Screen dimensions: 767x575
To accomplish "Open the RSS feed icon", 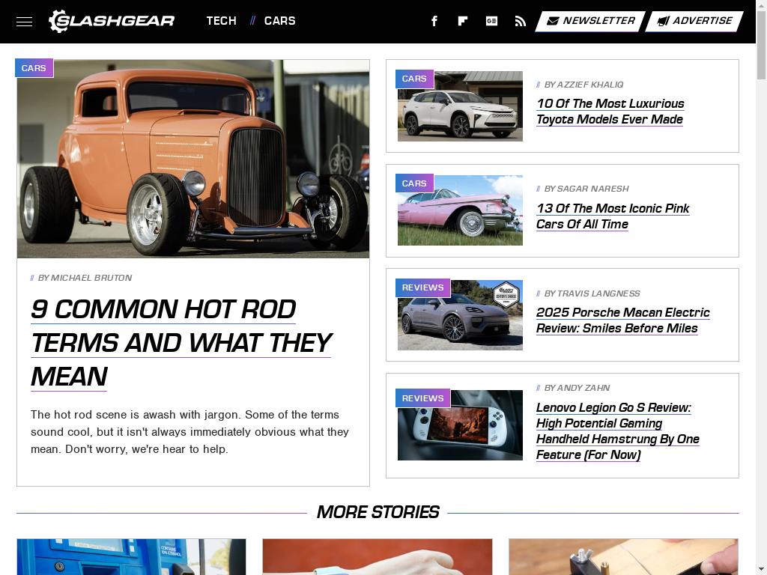I will tap(521, 21).
